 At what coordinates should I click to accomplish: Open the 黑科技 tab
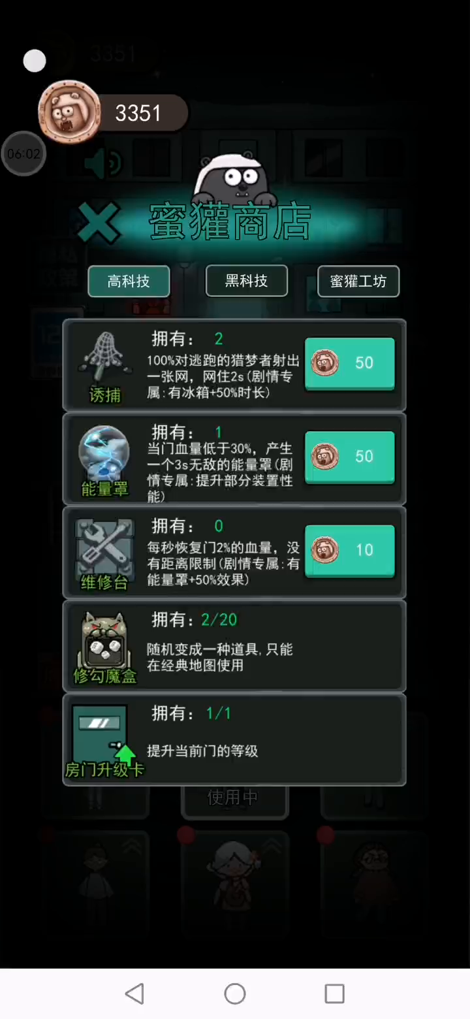tap(246, 281)
